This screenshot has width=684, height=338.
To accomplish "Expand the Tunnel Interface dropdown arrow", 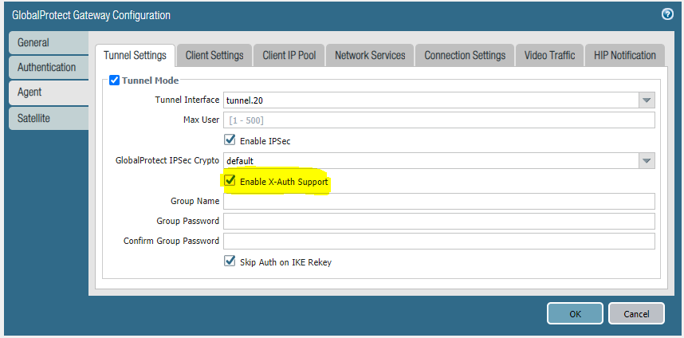I will pyautogui.click(x=647, y=100).
